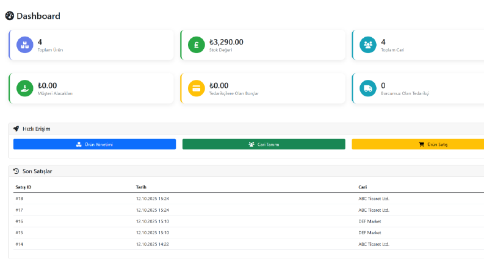Click the Toplam Cari label
The width and height of the screenshot is (484, 272).
click(392, 50)
